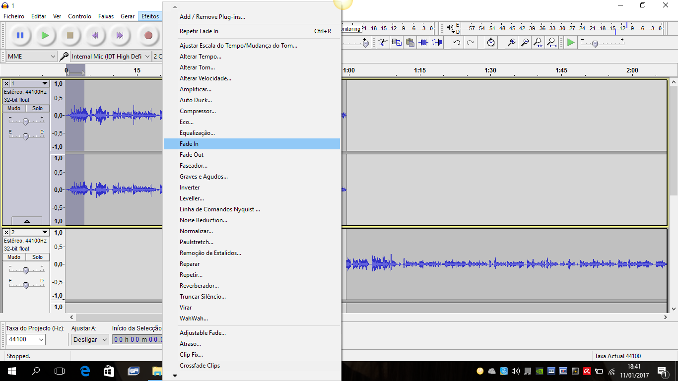The height and width of the screenshot is (381, 678).
Task: Open Microsoft Edge from the taskbar
Action: [85, 371]
